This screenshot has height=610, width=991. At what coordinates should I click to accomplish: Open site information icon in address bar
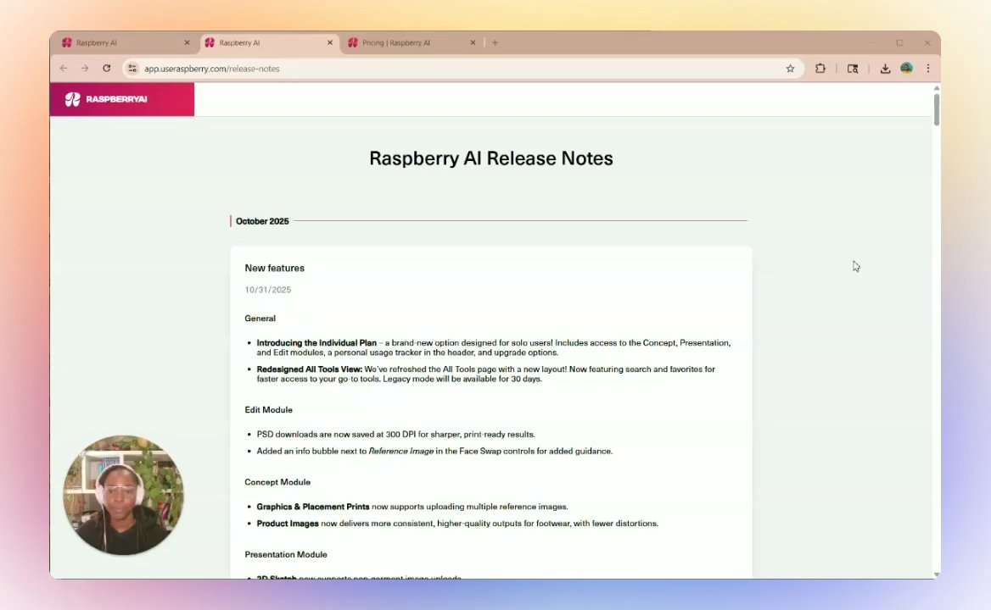tap(132, 68)
